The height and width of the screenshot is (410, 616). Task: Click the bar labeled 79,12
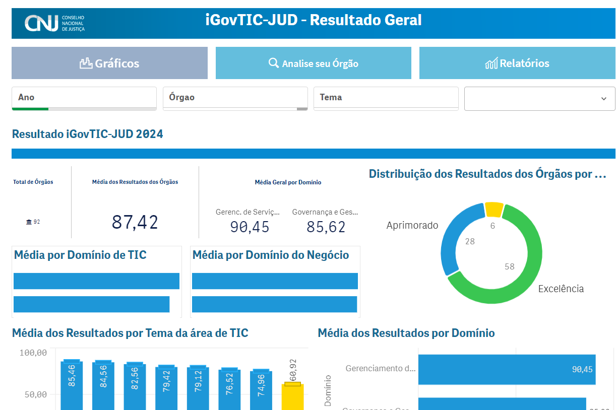point(198,388)
